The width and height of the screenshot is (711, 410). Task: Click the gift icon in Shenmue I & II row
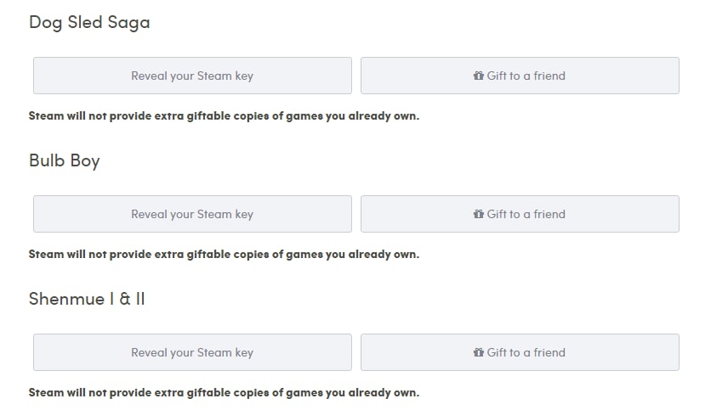click(x=478, y=352)
